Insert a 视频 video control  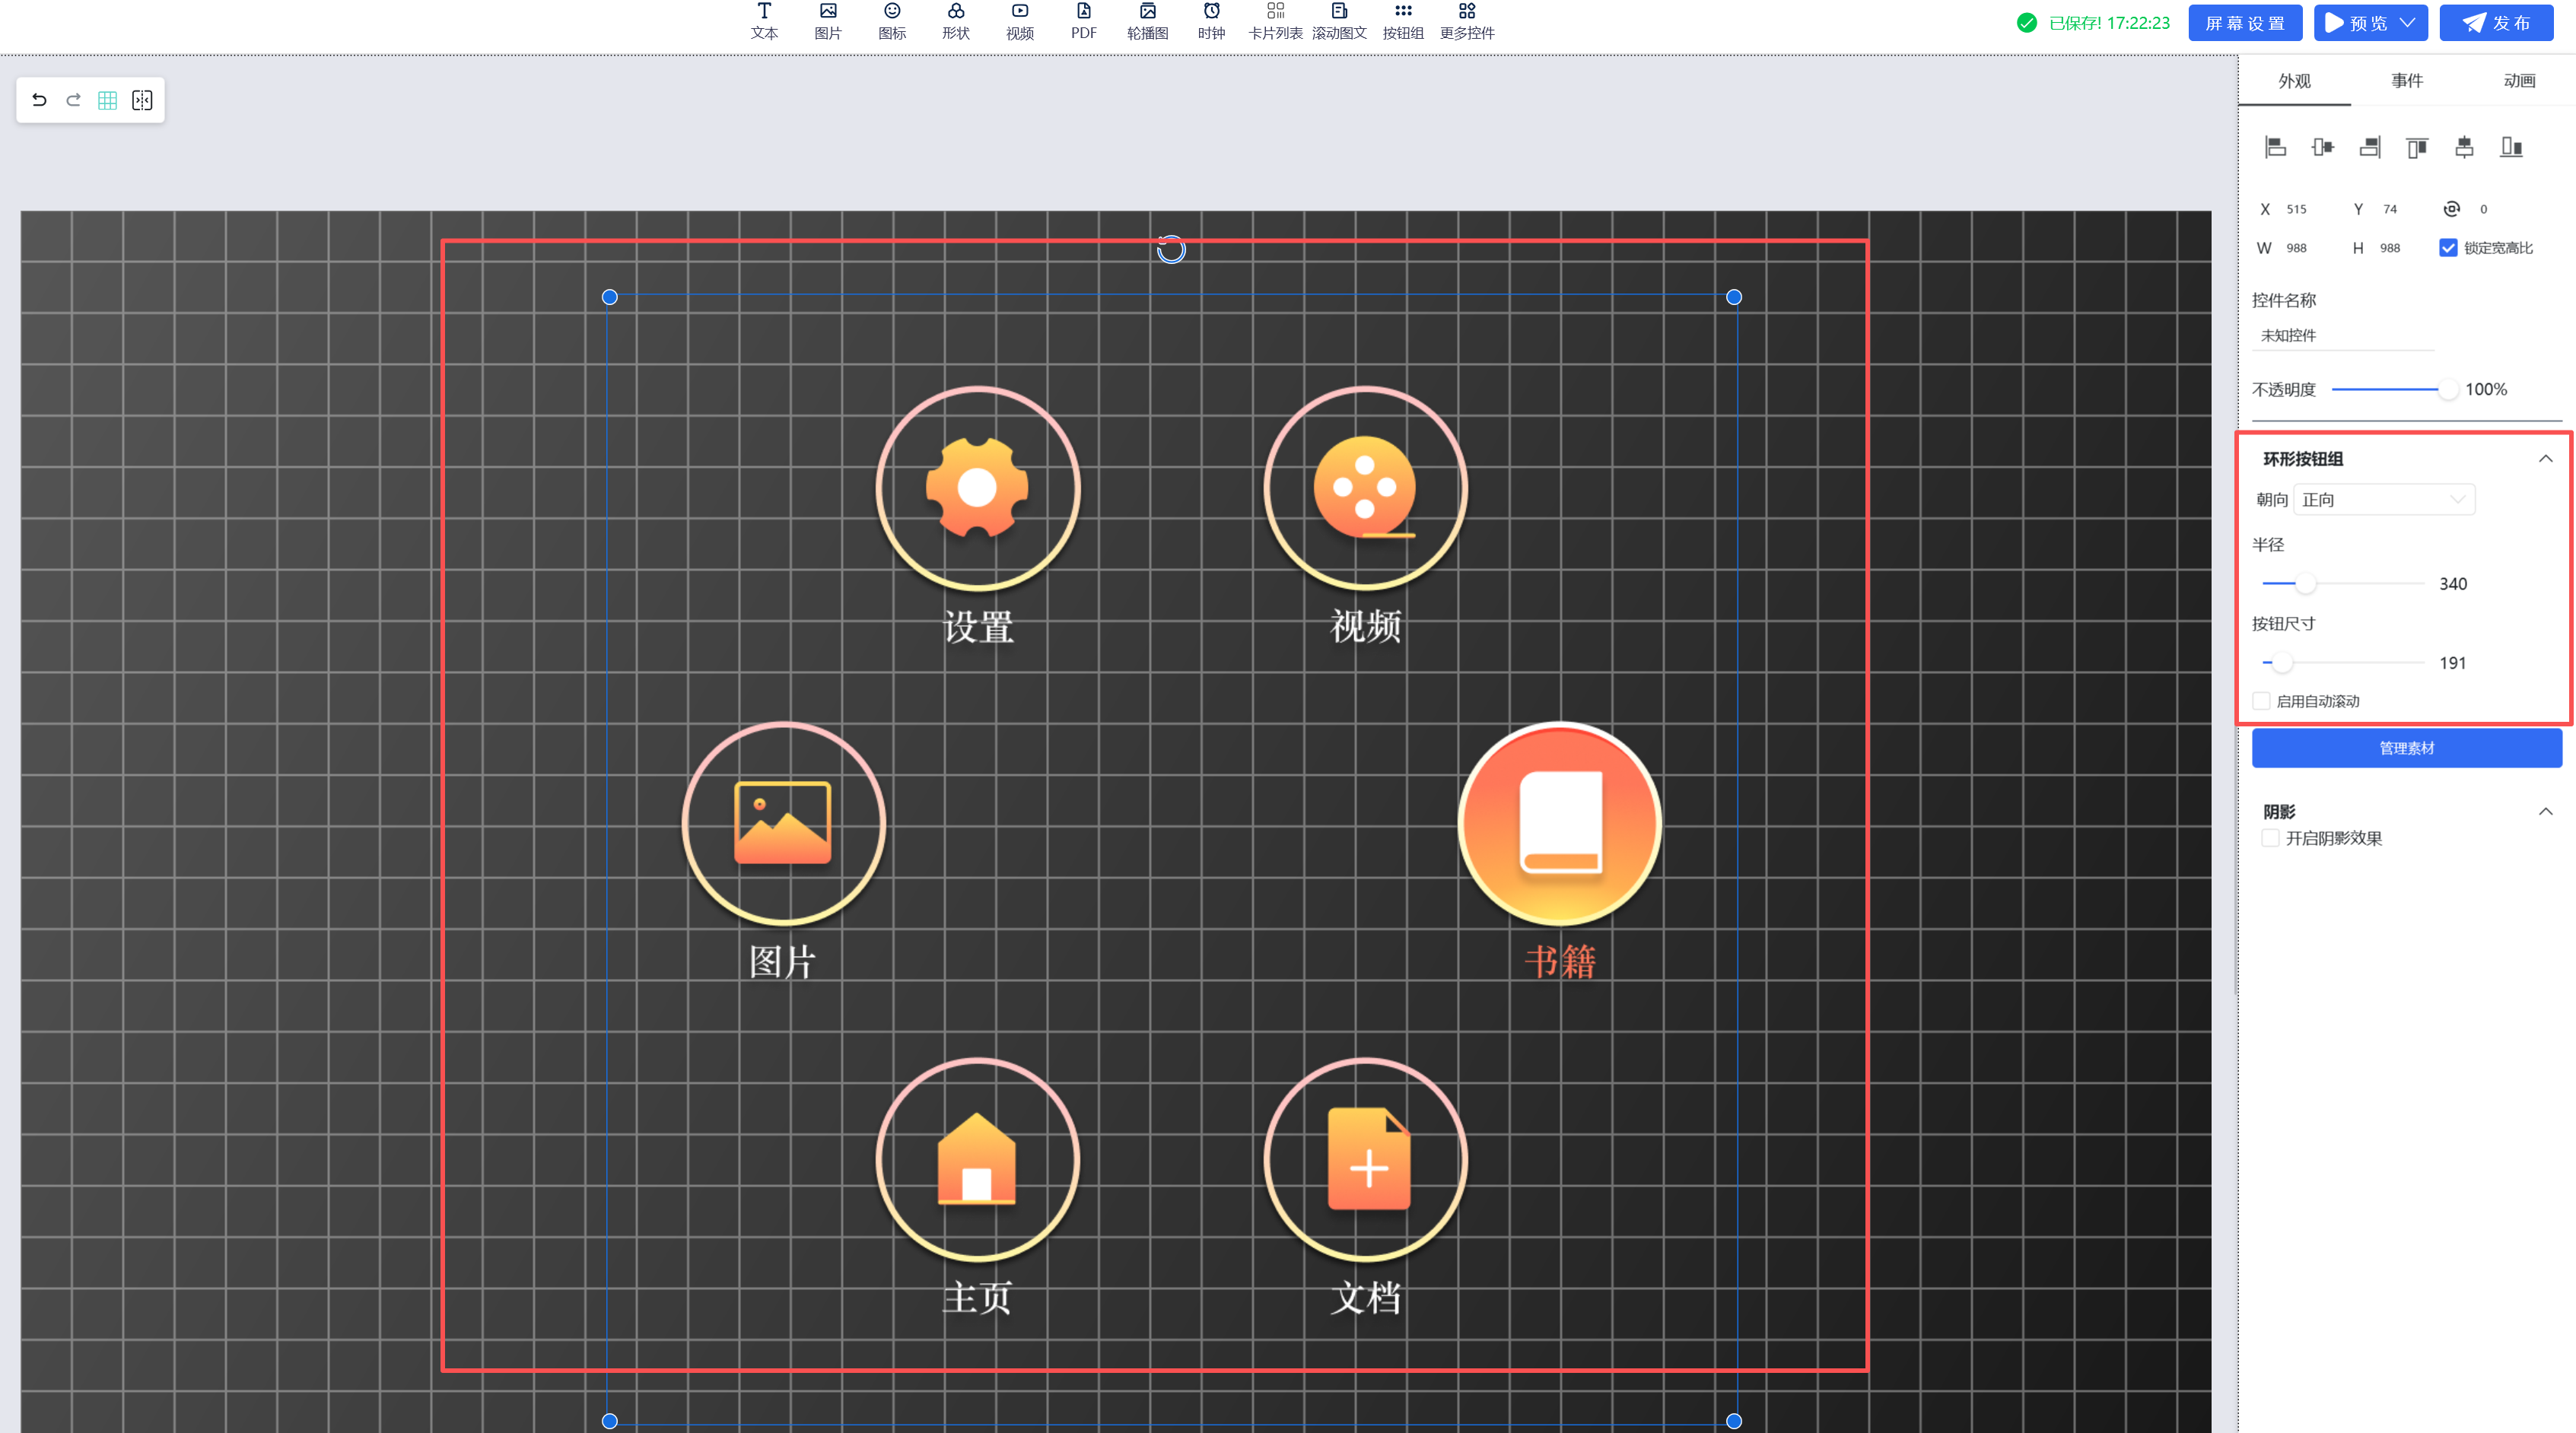(x=1020, y=21)
